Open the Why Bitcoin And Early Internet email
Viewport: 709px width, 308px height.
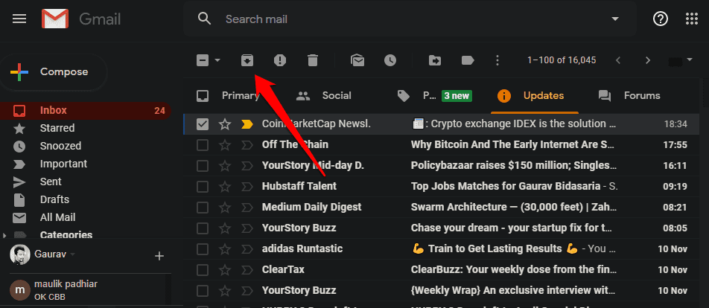tap(442, 145)
